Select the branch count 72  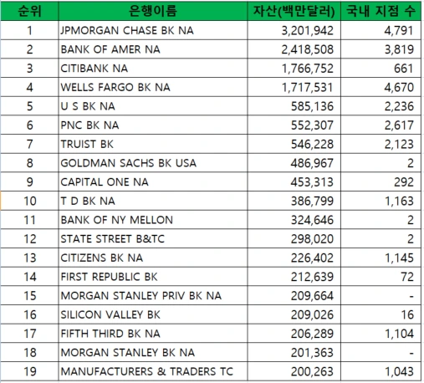407,277
